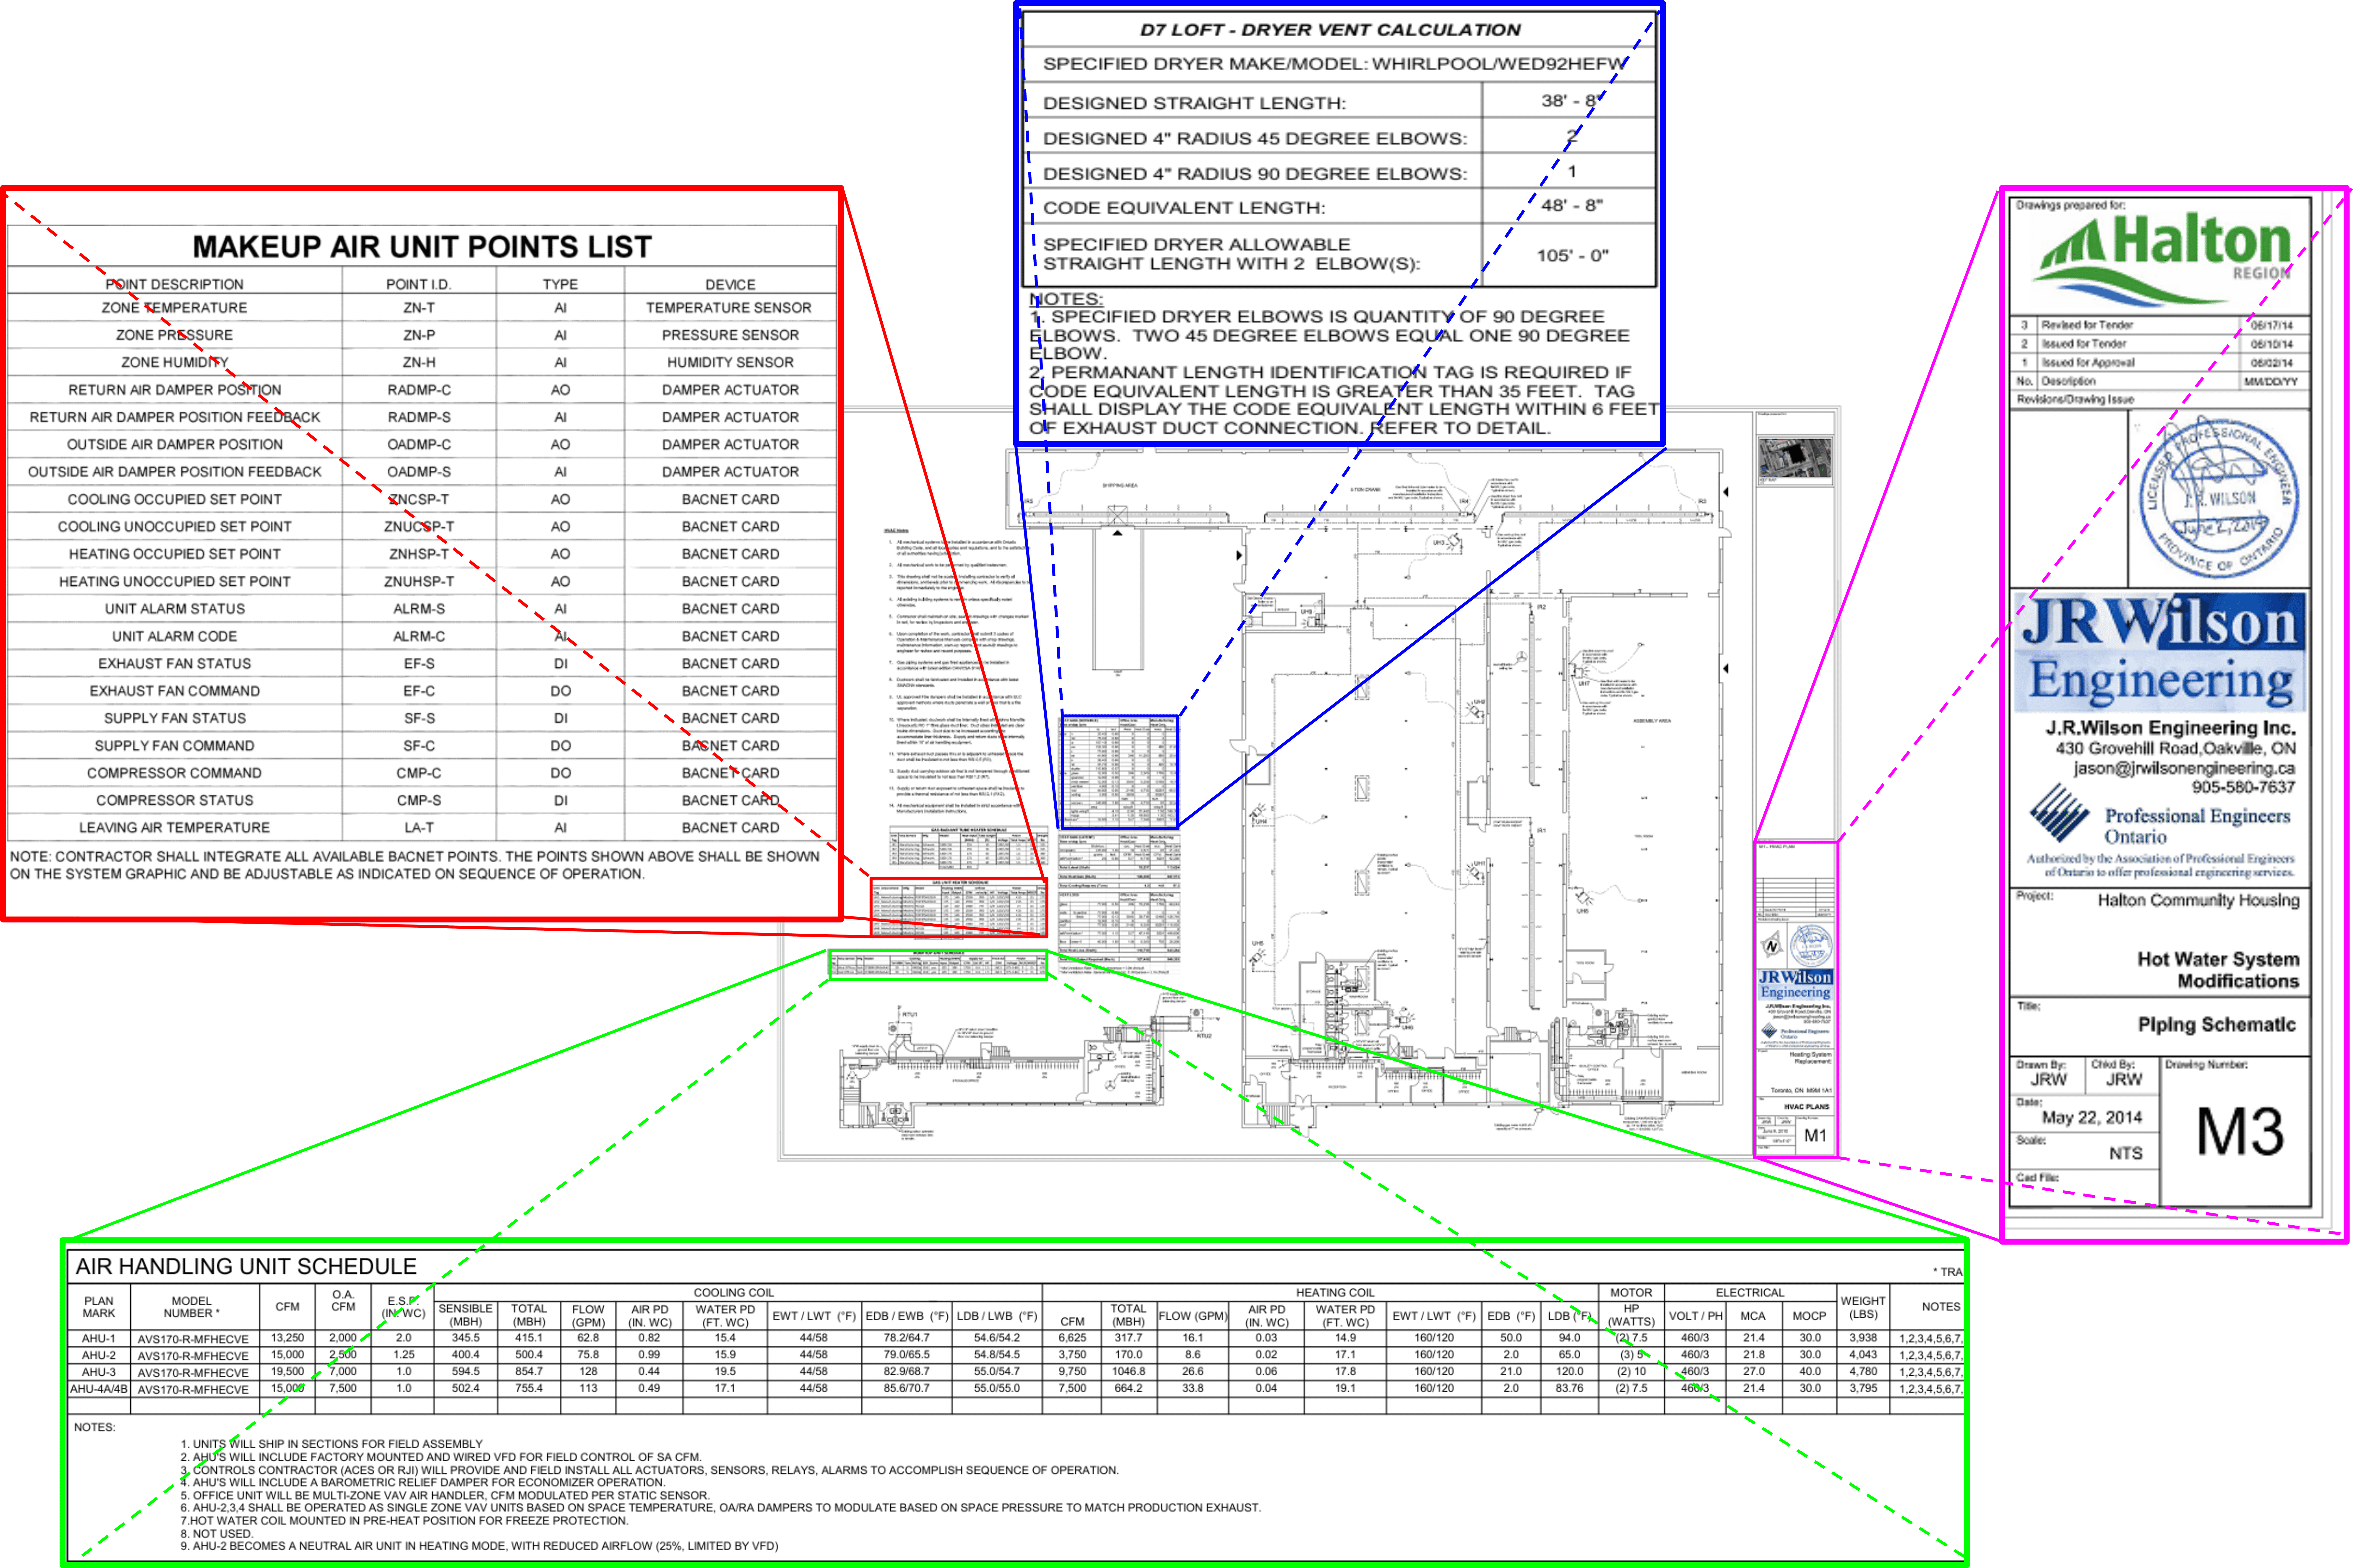The image size is (2353, 1568).
Task: Click the key plan aerial photo thumbnail
Action: [x=1795, y=458]
